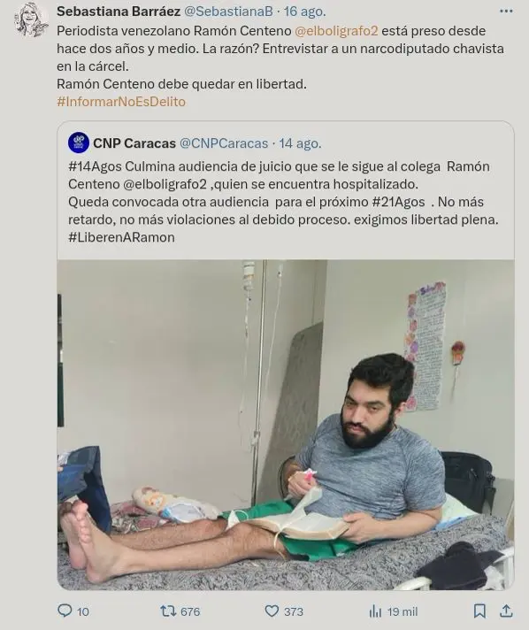The image size is (529, 630).
Task: Click the @CNPCaracas handle
Action: (224, 143)
